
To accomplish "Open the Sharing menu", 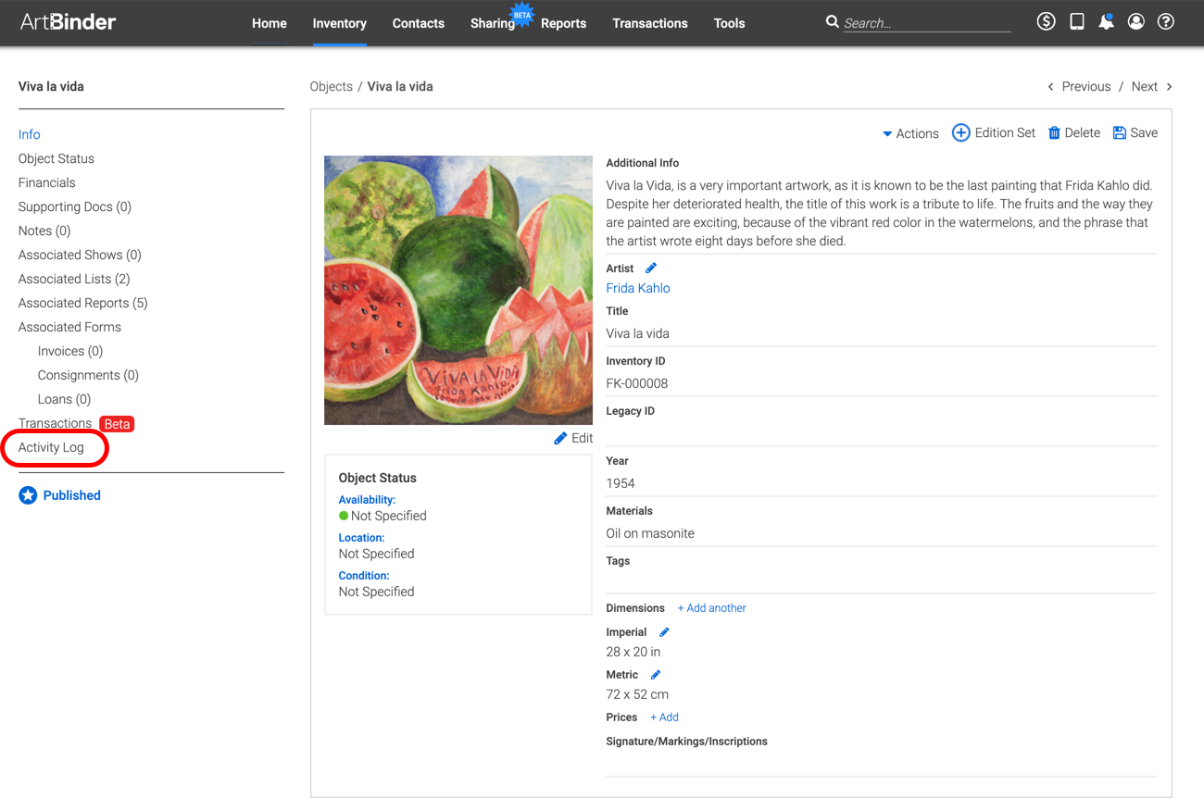I will pyautogui.click(x=493, y=23).
